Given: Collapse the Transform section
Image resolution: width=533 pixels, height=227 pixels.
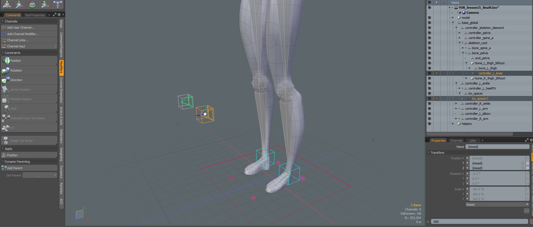Looking at the screenshot, I should point(429,153).
